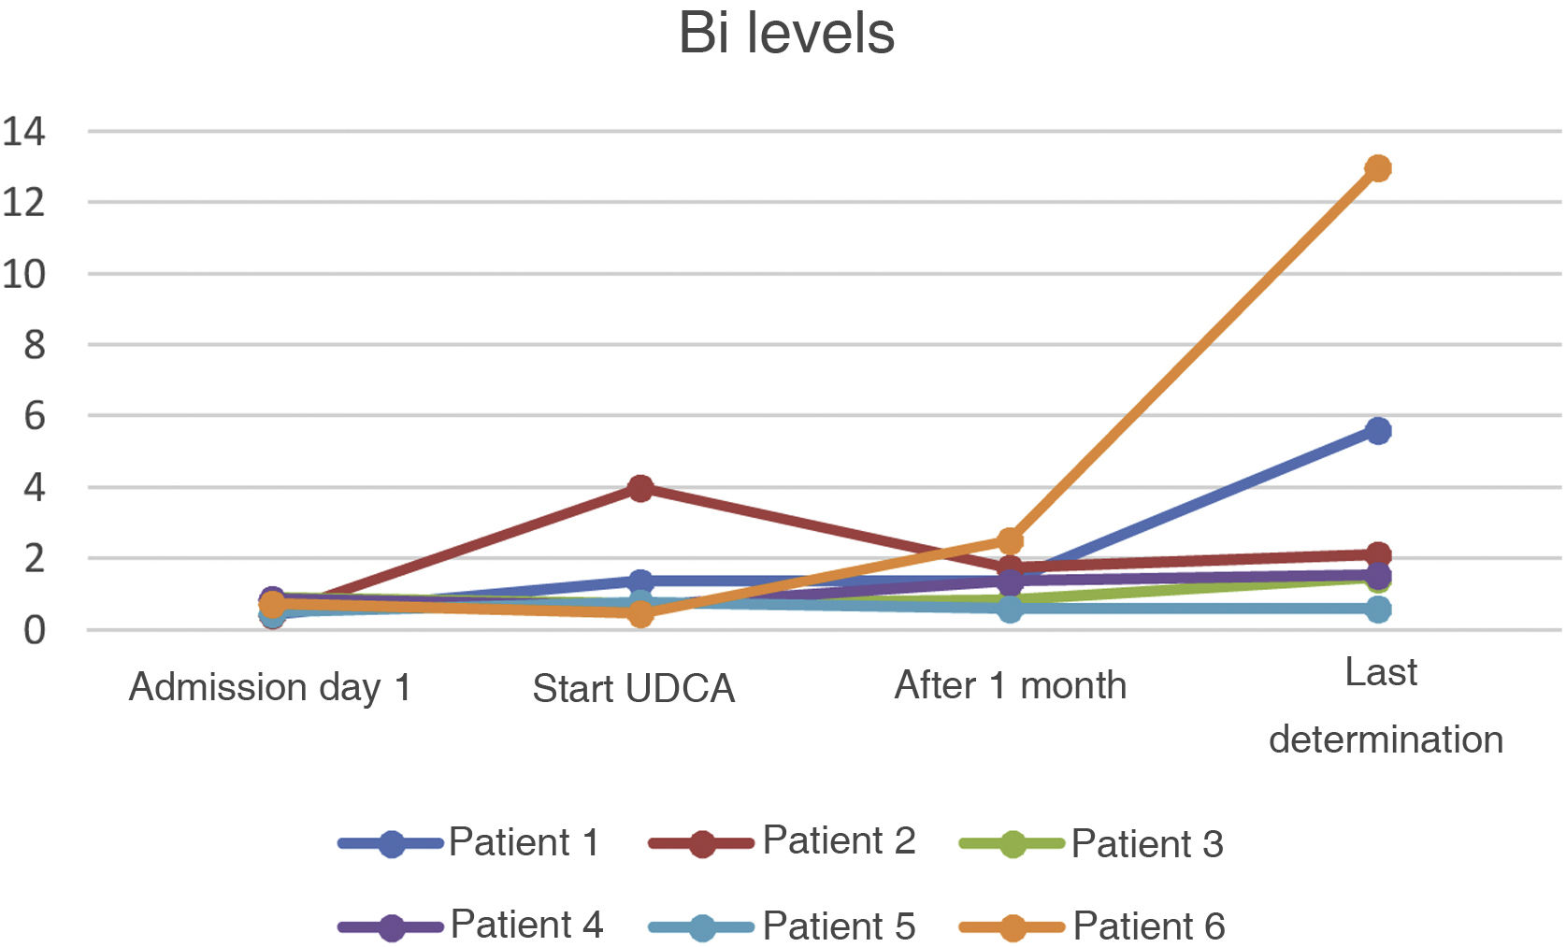
Task: Click Patient 6's Last determination data point
Action: click(1378, 168)
